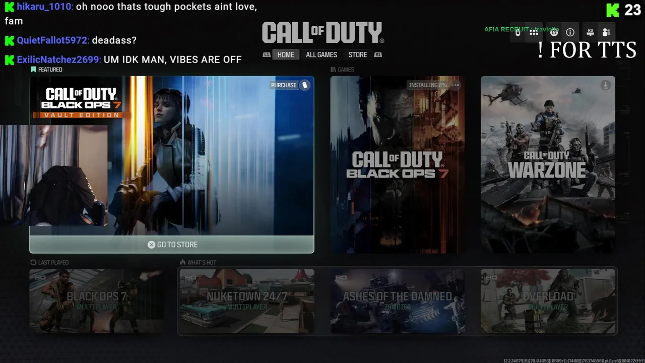Viewport: 645px width, 363px height.
Task: Click the FEATURED bookmark icon
Action: 33,70
